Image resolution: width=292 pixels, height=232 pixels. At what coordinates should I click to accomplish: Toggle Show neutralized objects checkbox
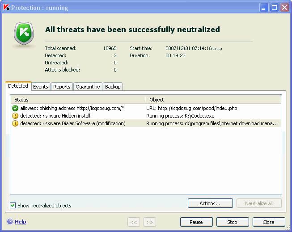tap(13, 206)
